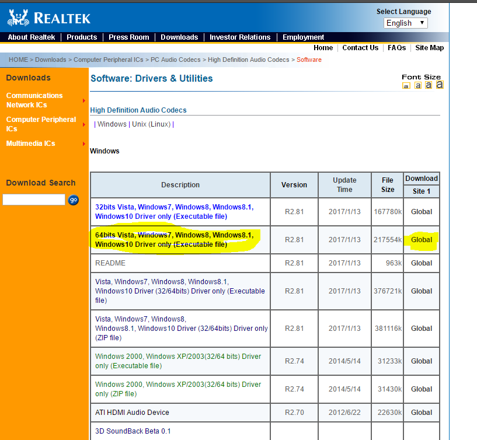Screen dimensions: 477x440
Task: Open the 32/64bits Driver only ZIP link
Action: pos(182,329)
